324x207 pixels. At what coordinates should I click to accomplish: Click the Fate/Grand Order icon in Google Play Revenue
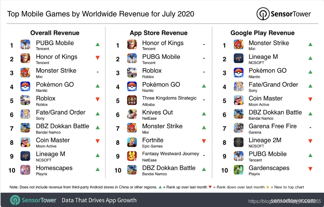coord(238,86)
